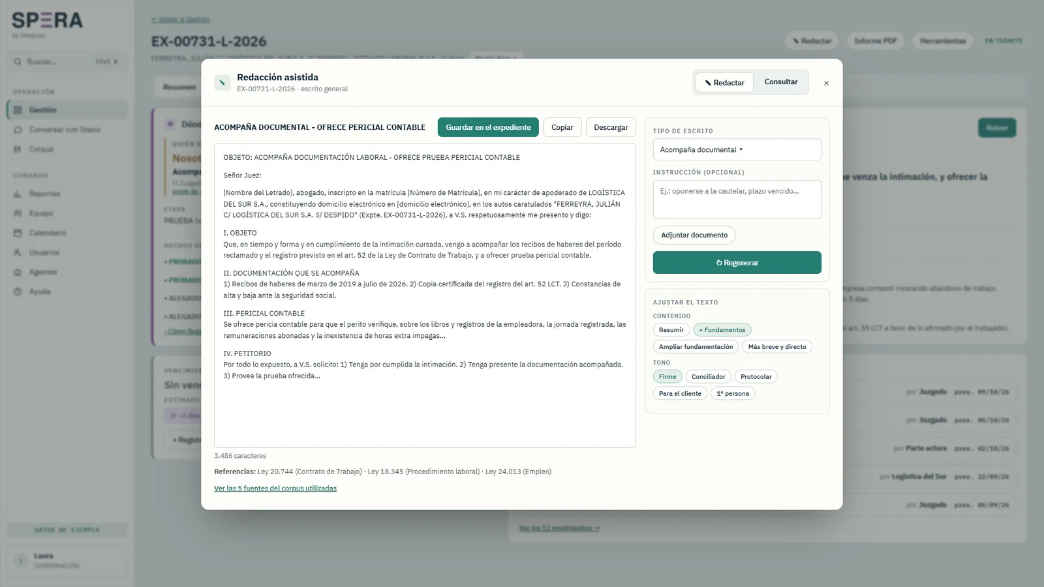1044x587 pixels.
Task: Select the 1ª persona chip
Action: point(733,394)
